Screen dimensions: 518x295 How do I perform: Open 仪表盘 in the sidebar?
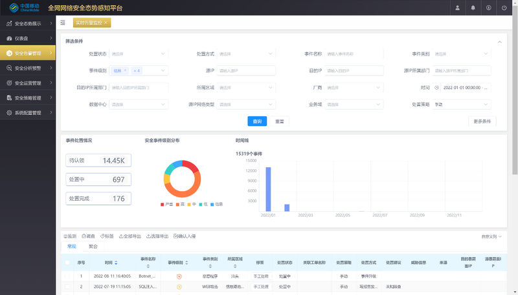(28, 38)
